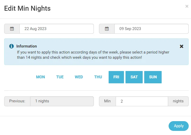Toggle TUE weekday selection

(x=60, y=77)
